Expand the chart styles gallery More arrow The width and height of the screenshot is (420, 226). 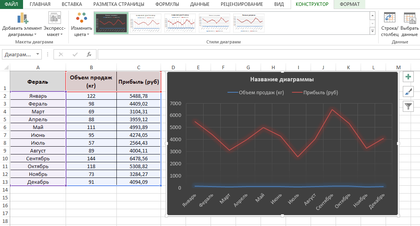(x=372, y=31)
